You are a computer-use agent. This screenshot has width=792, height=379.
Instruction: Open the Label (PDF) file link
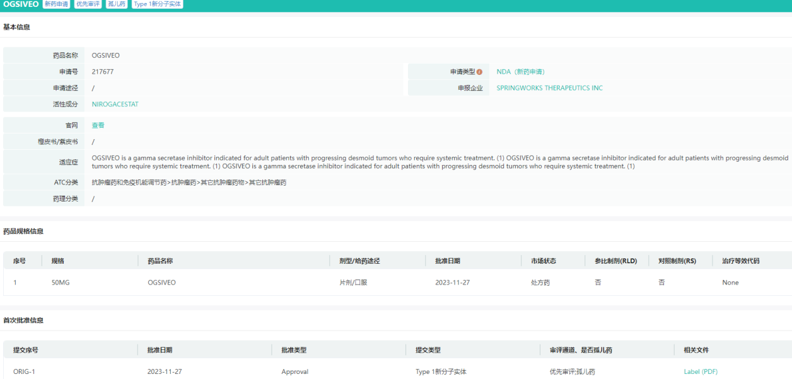click(x=701, y=371)
